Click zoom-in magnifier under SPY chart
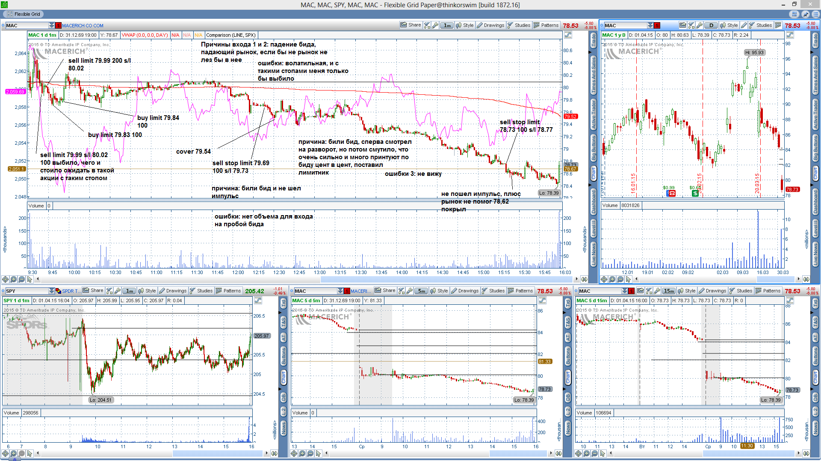 point(13,453)
